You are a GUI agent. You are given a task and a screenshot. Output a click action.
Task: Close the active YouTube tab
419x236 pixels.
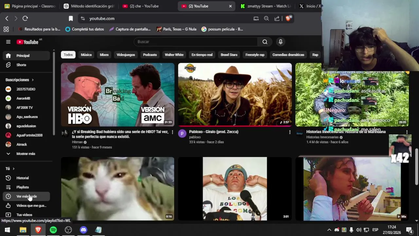pyautogui.click(x=230, y=6)
